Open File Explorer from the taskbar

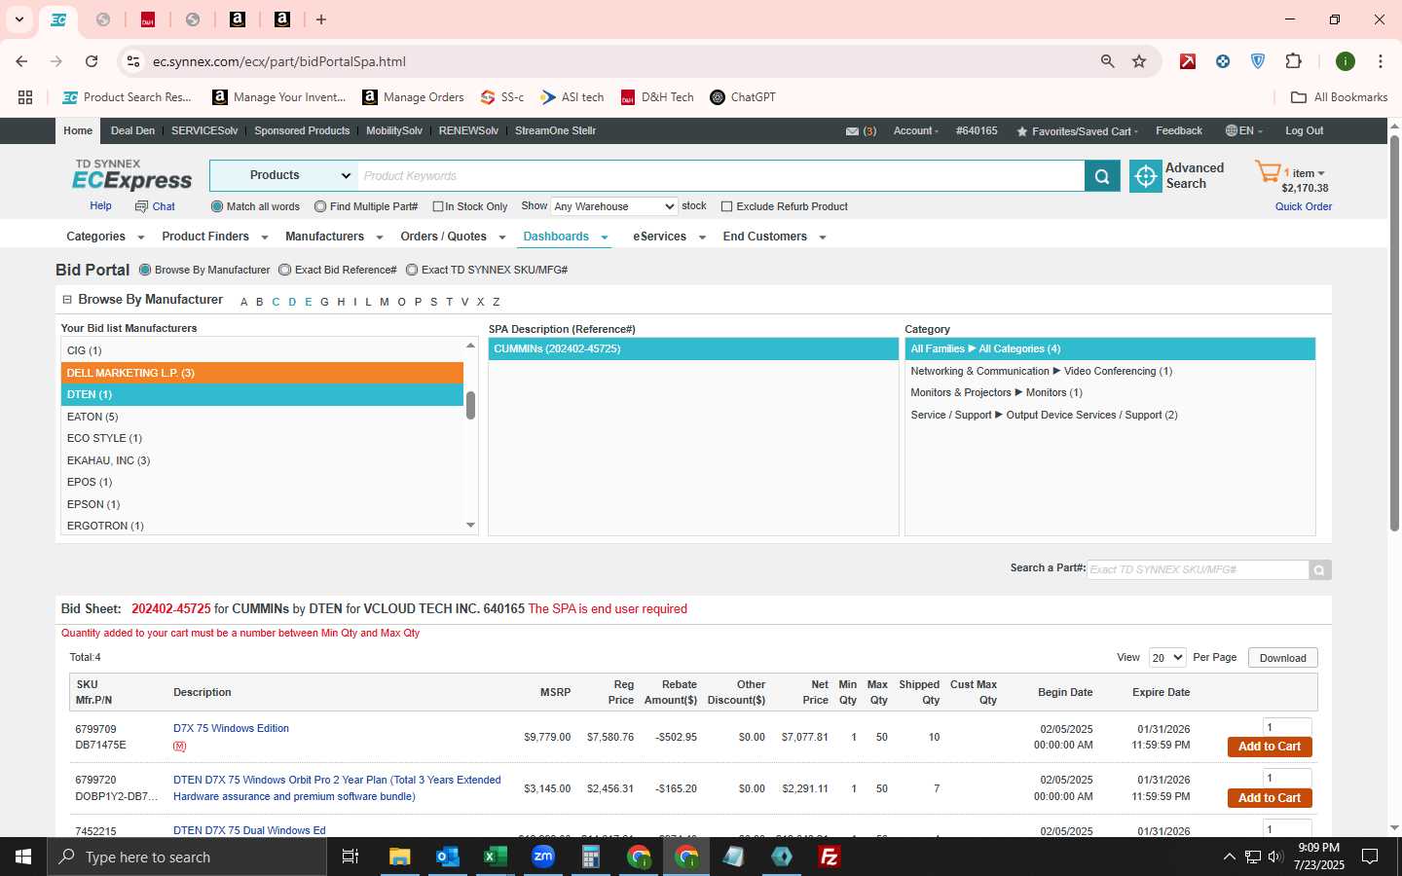(x=399, y=857)
